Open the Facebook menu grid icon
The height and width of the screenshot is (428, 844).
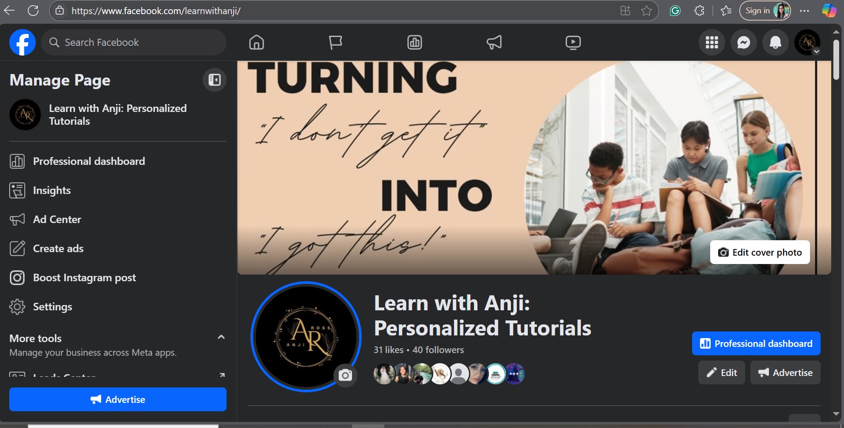coord(712,42)
